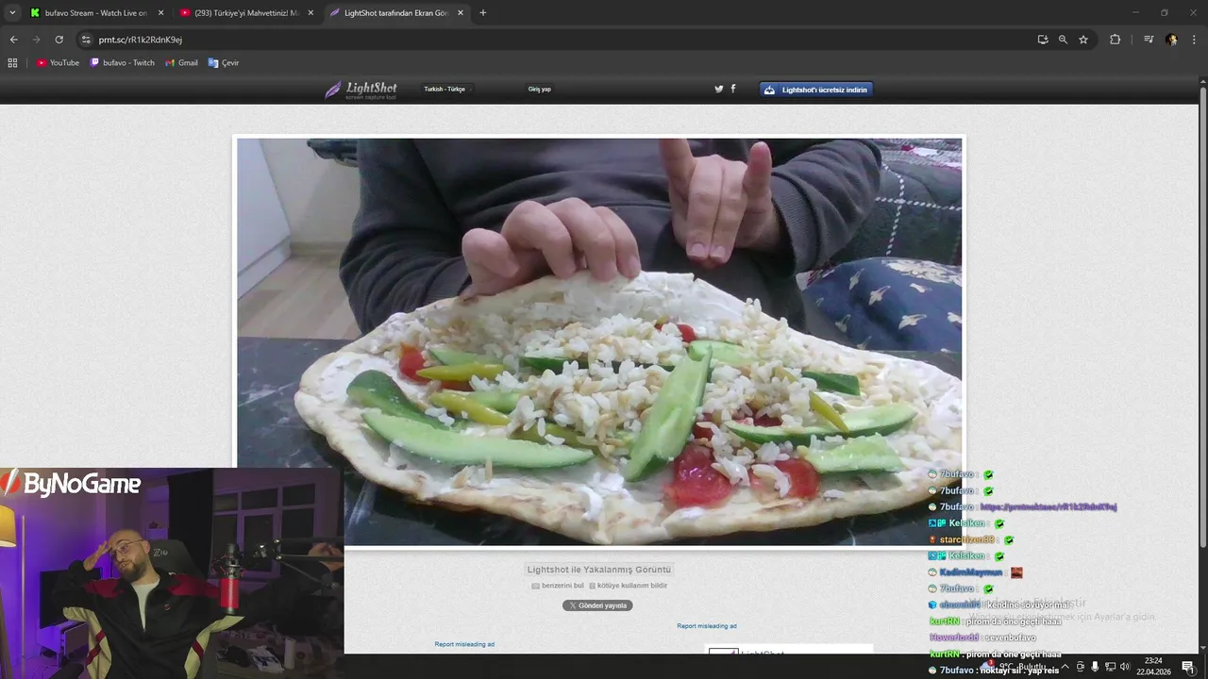Open the apps grid in bookmarks bar
Image resolution: width=1208 pixels, height=679 pixels.
(12, 63)
